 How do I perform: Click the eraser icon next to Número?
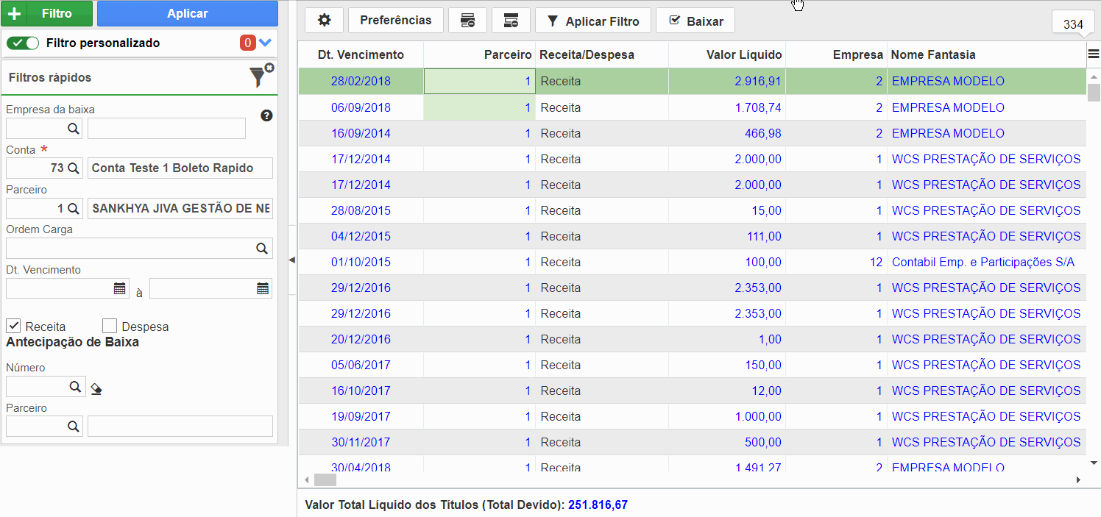coord(96,388)
